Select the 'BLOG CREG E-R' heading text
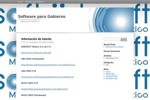Viewport: 150px width, 100px height. click(29, 83)
